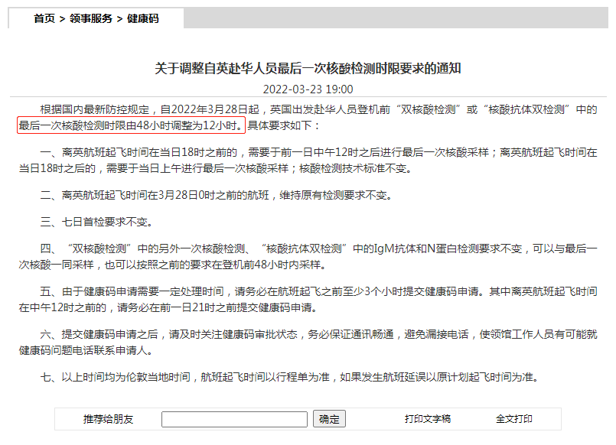This screenshot has height=445, width=616.
Task: Click paragraph 七 about 伦敦当地时间
Action: coord(289,377)
